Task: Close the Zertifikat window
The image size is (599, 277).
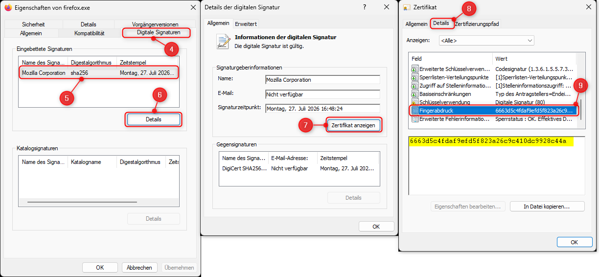Action: click(588, 7)
